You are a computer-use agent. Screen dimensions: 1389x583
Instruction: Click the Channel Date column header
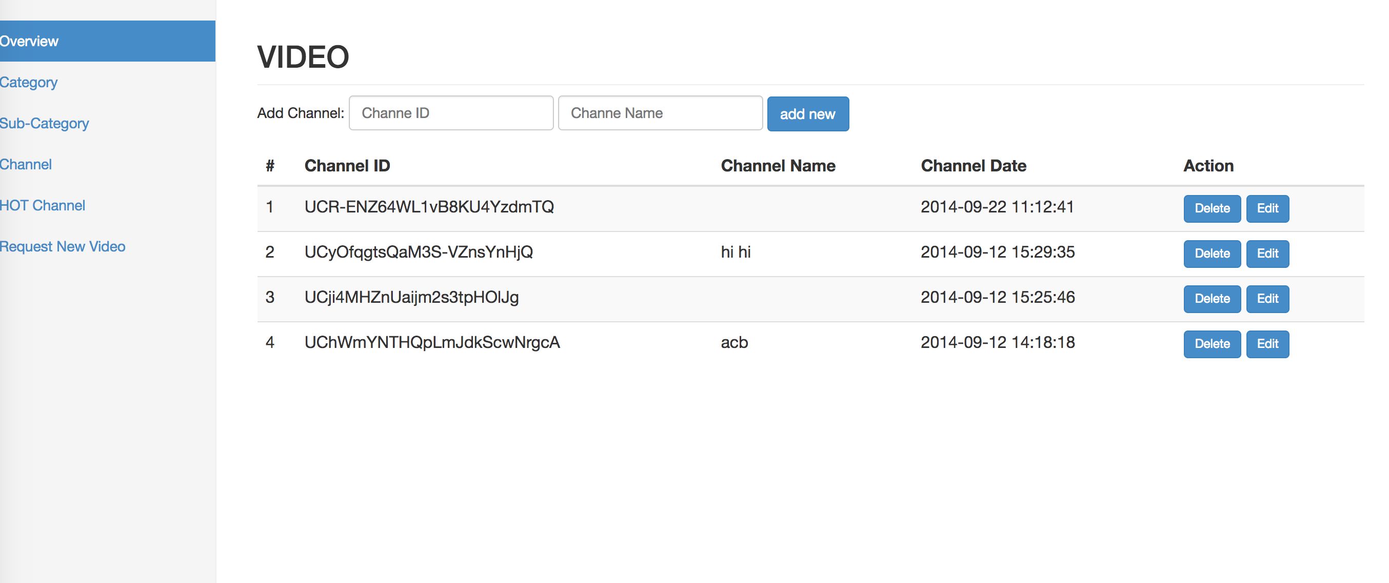point(973,166)
